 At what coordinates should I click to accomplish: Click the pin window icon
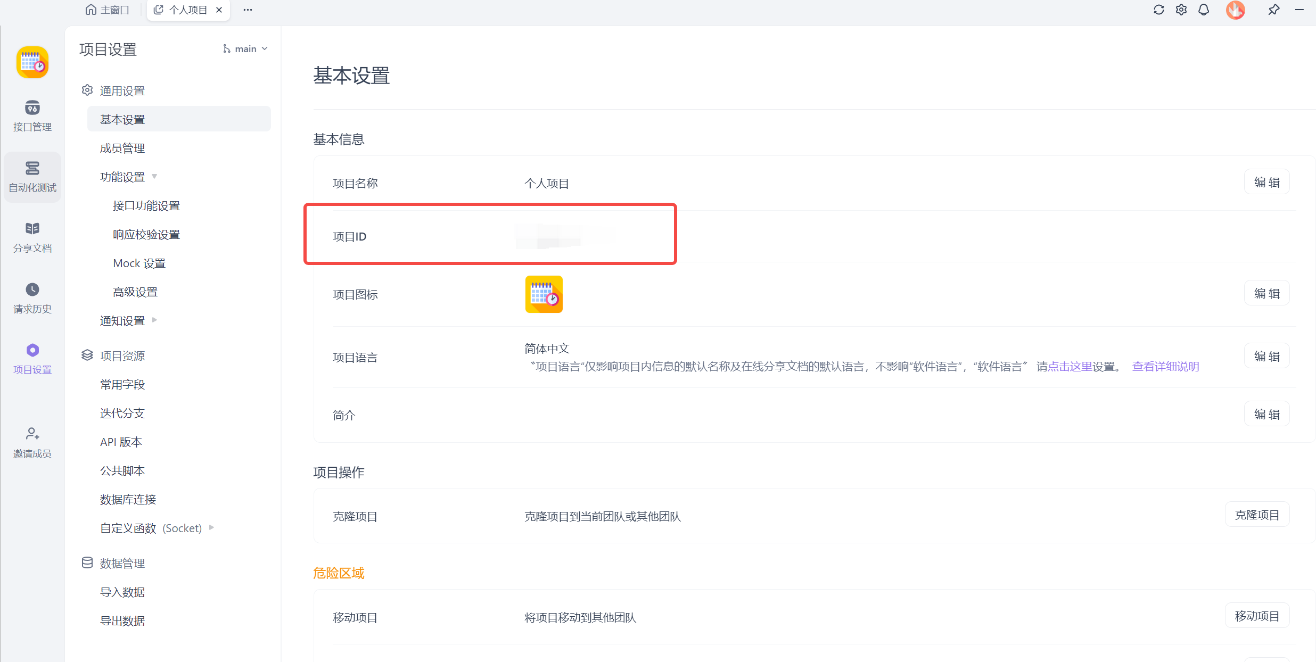click(1273, 10)
